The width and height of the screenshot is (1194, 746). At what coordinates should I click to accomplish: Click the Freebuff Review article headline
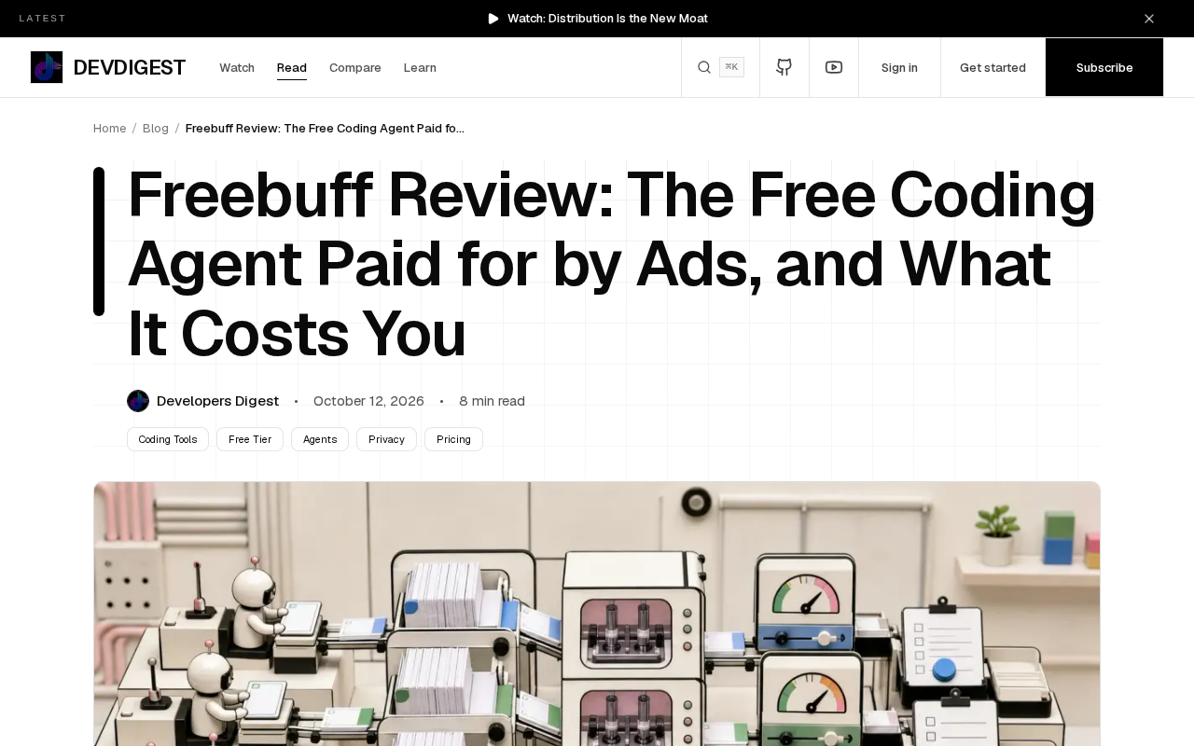[612, 264]
